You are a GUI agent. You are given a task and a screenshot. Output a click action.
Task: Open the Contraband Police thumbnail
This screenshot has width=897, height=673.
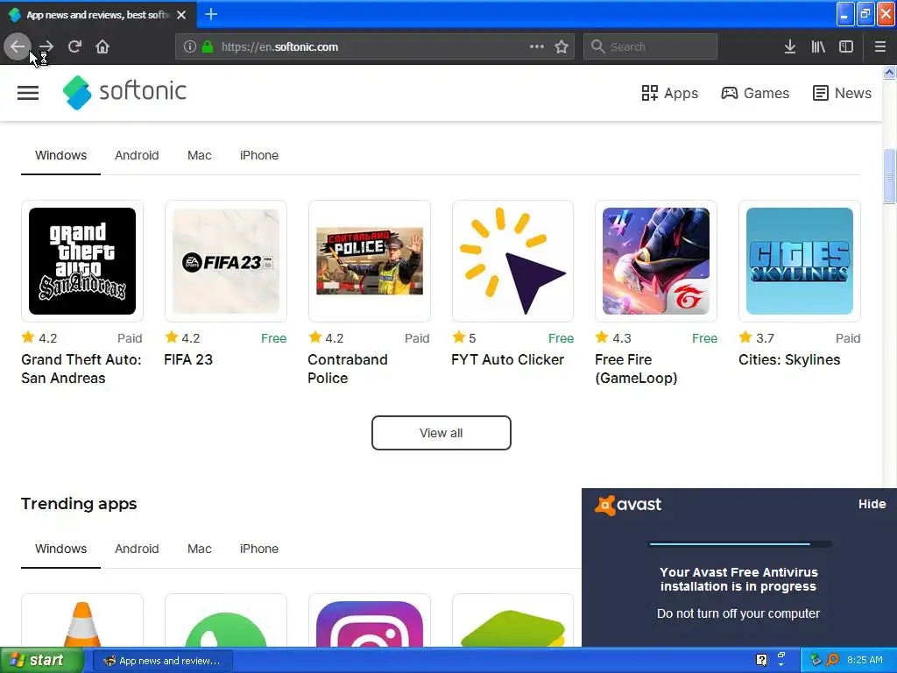370,261
